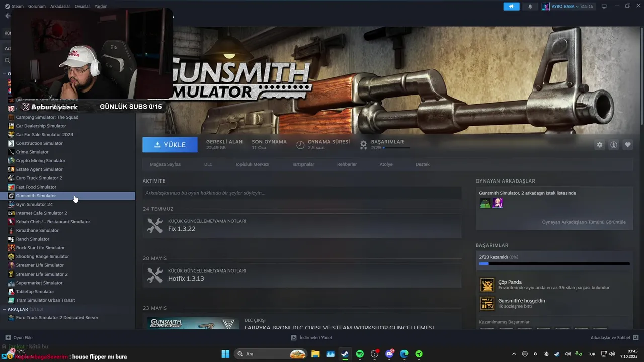
Task: Open Discord from the taskbar
Action: click(389, 354)
